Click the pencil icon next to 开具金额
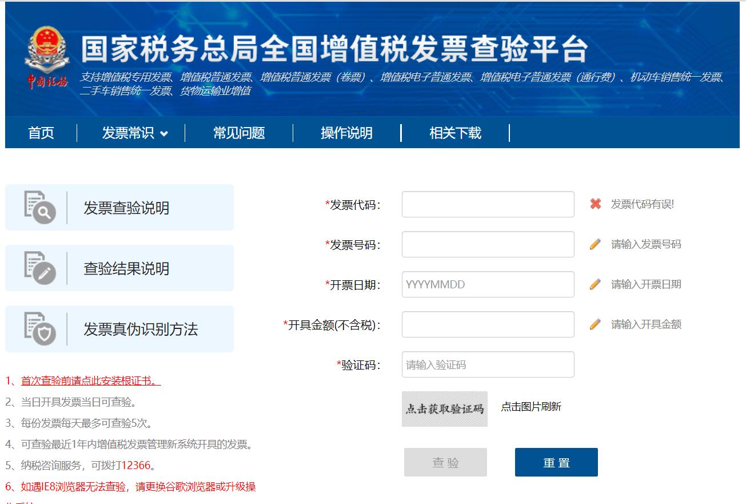The image size is (746, 504). (x=596, y=324)
